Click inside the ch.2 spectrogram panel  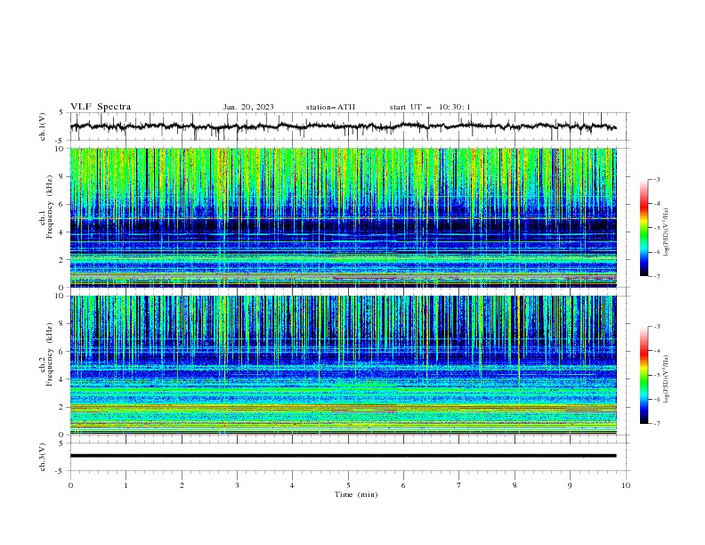coord(343,365)
